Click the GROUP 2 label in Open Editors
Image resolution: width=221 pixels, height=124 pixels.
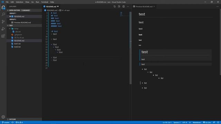coord(13,19)
